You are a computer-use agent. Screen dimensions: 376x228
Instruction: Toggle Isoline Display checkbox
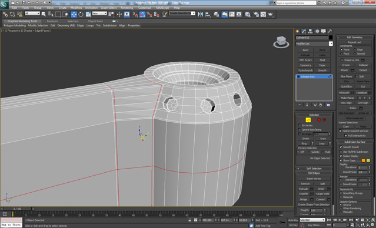pos(341,156)
